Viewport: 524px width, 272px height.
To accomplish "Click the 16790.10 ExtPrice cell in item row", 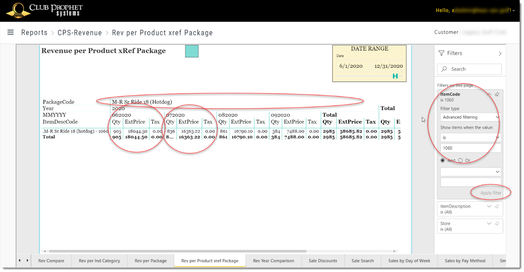I will (x=242, y=131).
